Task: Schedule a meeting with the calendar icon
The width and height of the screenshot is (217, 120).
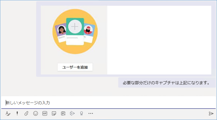Action: click(63, 113)
